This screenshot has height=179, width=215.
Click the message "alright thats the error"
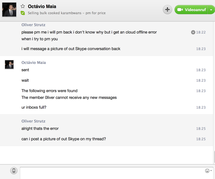point(40,129)
